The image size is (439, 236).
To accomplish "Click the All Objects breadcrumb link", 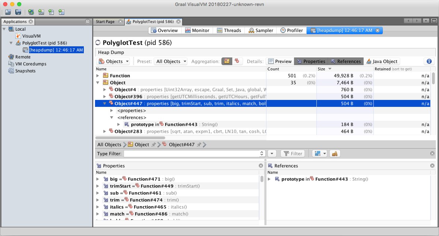I will [x=109, y=144].
